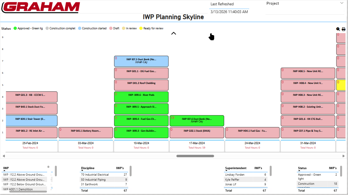Click the IWP G01.3 - KB - CCCW card
This screenshot has height=195, width=348.
[x=32, y=97]
